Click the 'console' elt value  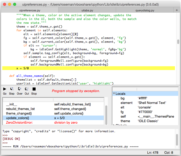click(144, 107)
